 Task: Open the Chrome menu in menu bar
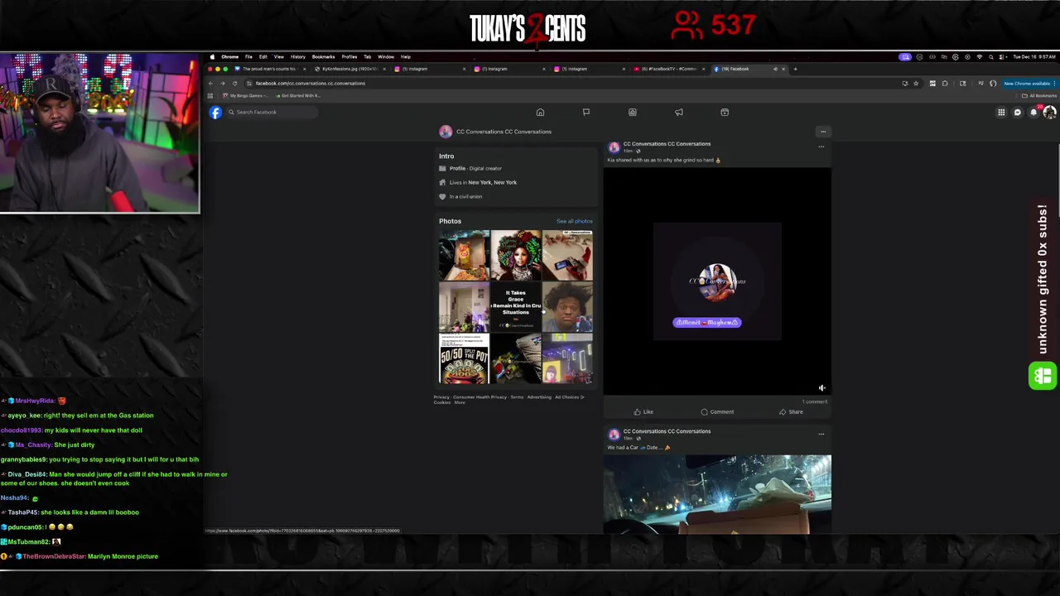click(229, 57)
